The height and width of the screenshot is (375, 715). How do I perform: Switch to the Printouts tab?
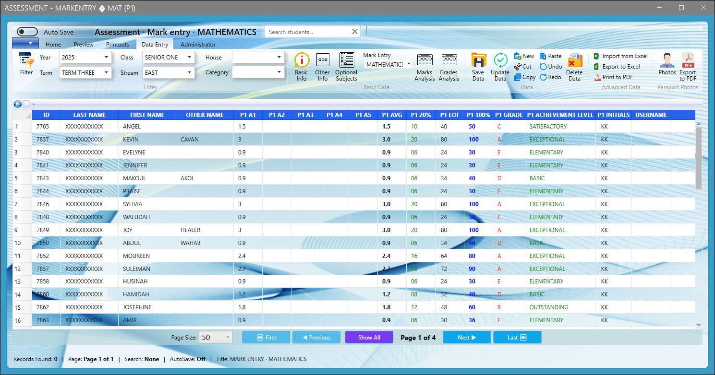[x=118, y=45]
